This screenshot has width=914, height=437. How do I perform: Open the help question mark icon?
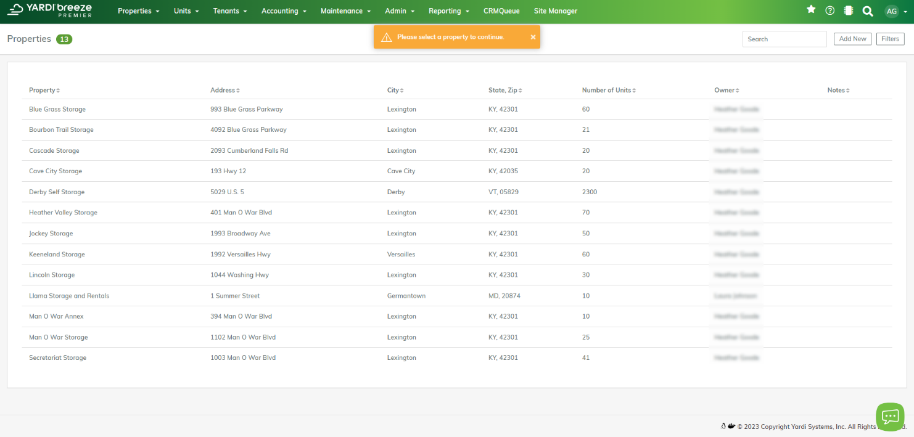(830, 10)
